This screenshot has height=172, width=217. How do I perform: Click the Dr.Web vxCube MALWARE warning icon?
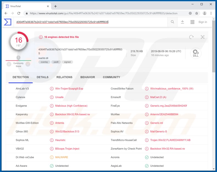coord(52,157)
